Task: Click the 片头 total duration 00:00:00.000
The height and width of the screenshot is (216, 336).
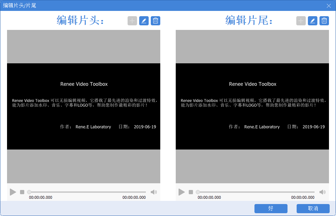Action: 134,197
